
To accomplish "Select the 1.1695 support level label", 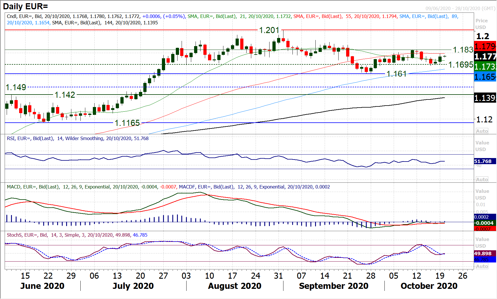I will pos(460,65).
